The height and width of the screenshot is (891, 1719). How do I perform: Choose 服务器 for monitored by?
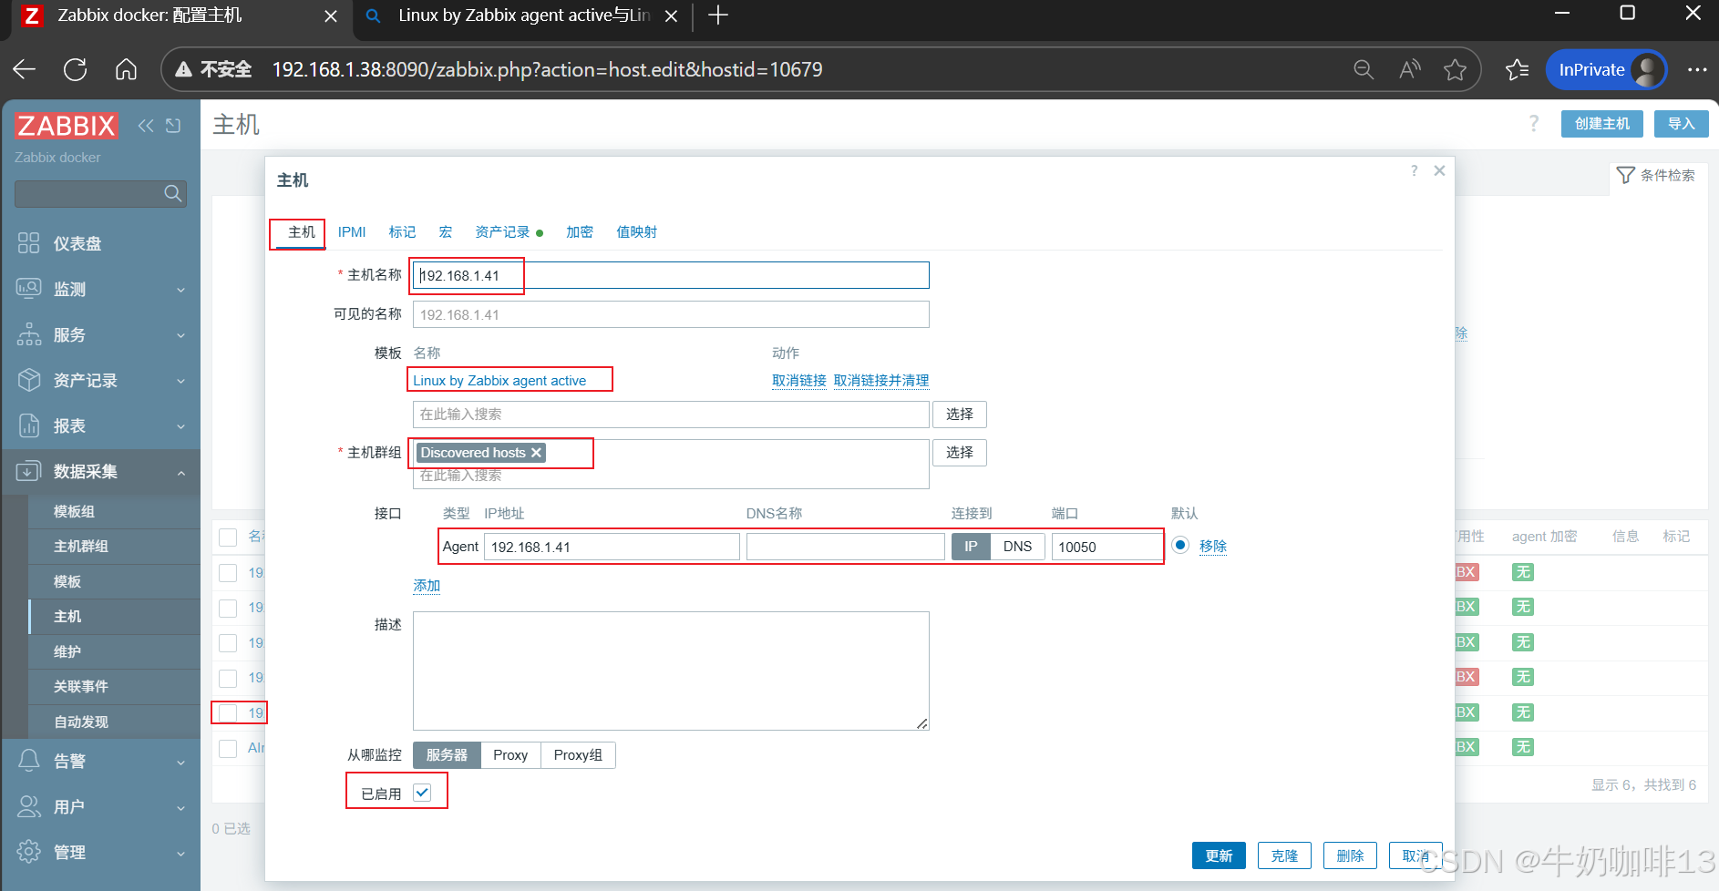click(x=447, y=755)
